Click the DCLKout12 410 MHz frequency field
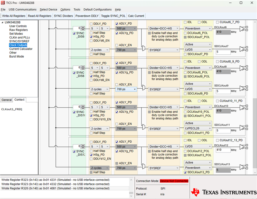257x199 pixels. click(223, 150)
